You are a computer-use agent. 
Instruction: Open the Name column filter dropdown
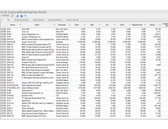pyautogui.click(x=54, y=25)
